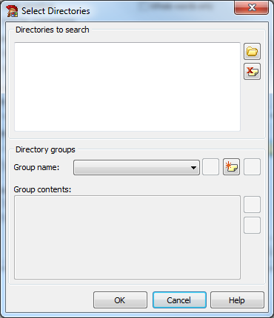Expand the Group name dropdown arrow

193,168
